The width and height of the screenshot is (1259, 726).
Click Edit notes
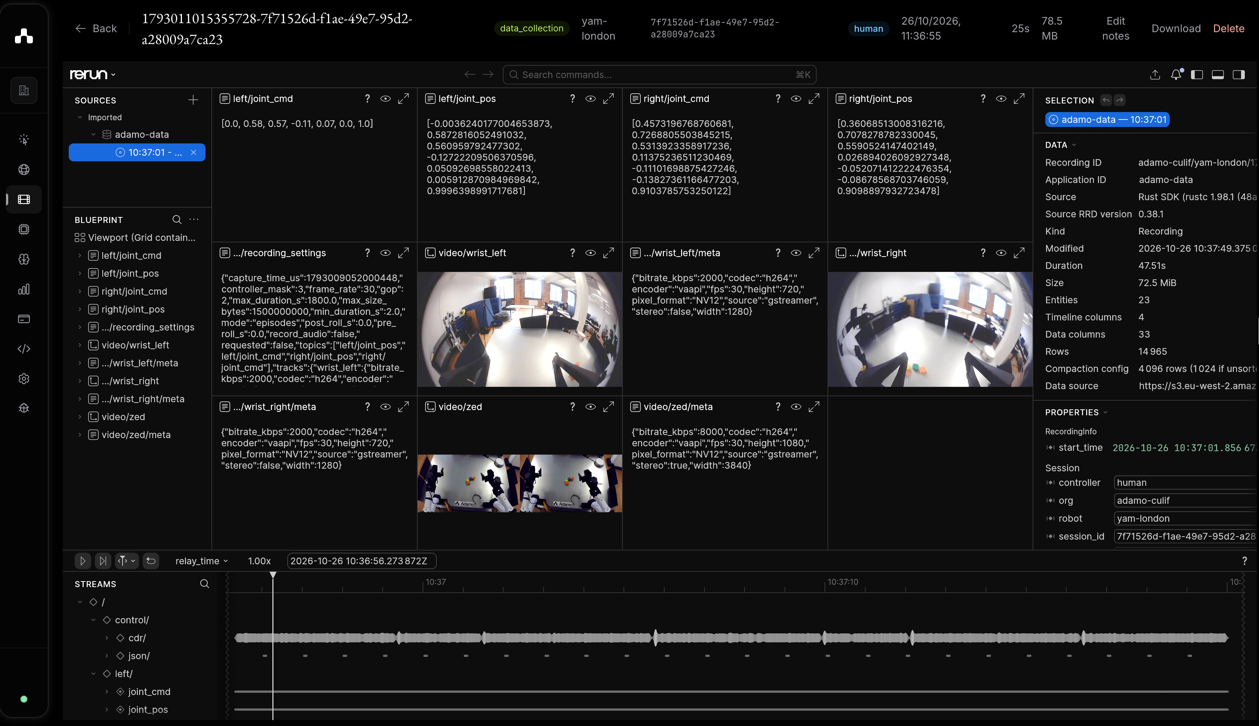(x=1115, y=28)
